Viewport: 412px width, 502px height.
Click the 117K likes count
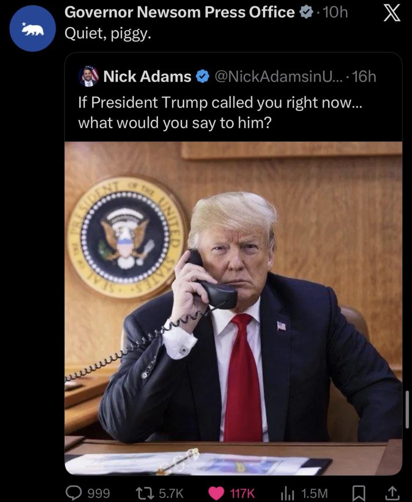242,493
